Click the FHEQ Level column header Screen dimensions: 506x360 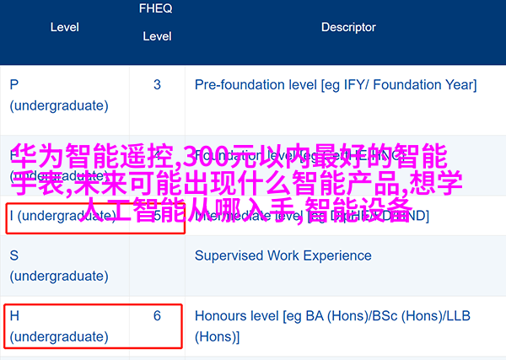point(157,22)
